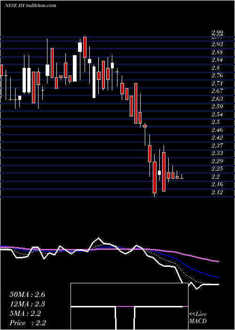The width and height of the screenshot is (235, 330).
Task: Click the 12MA : 2.3 readout
Action: pos(27,304)
